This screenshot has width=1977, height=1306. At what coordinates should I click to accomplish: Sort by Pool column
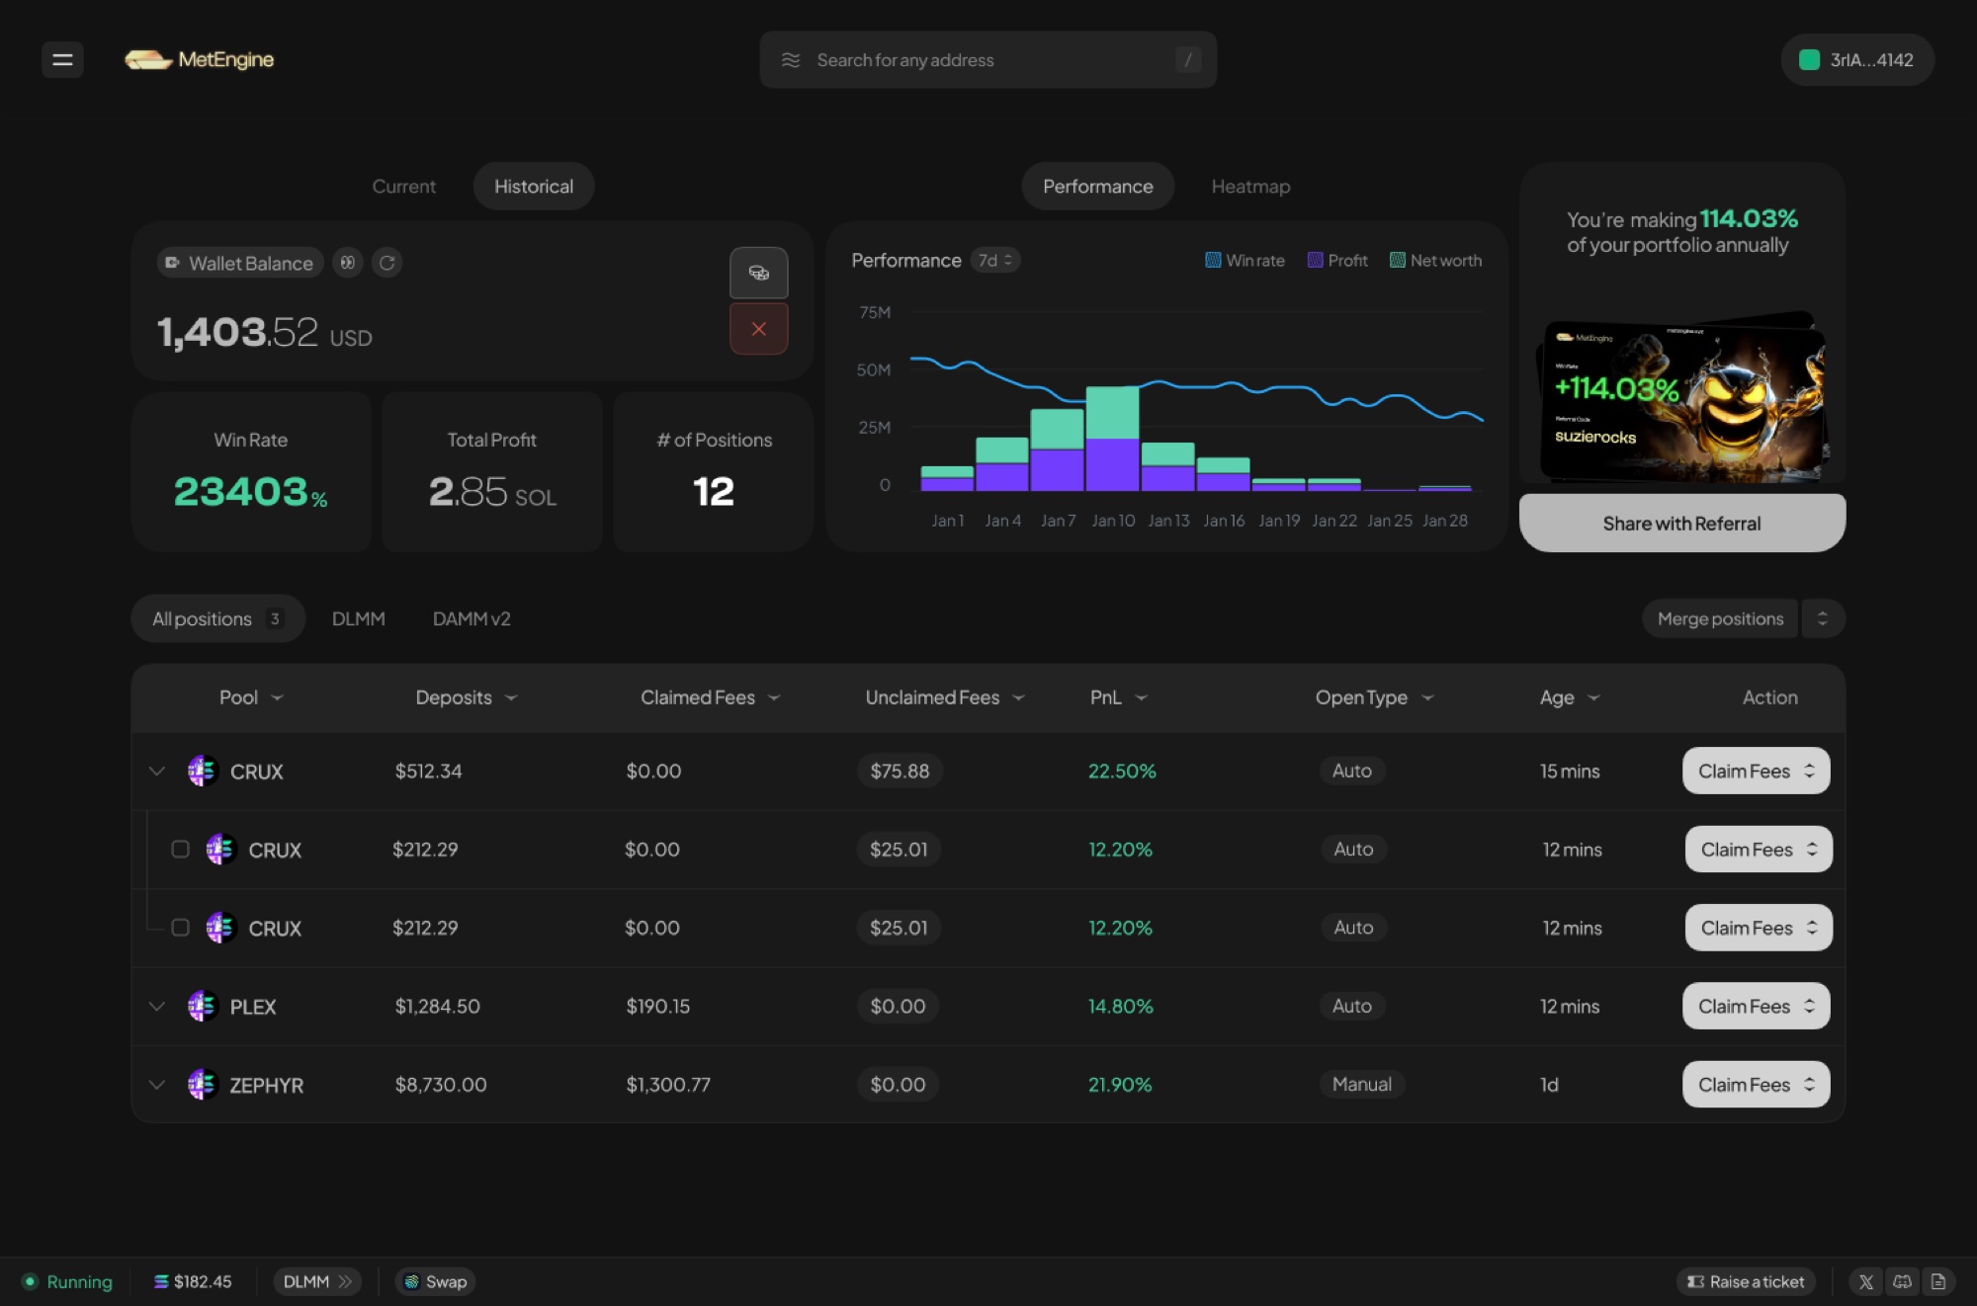(x=251, y=697)
